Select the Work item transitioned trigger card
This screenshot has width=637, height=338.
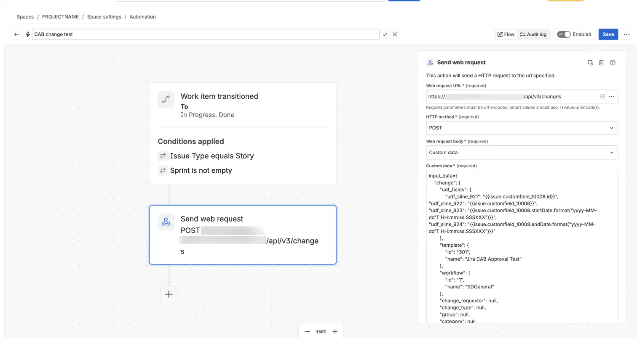pos(243,133)
